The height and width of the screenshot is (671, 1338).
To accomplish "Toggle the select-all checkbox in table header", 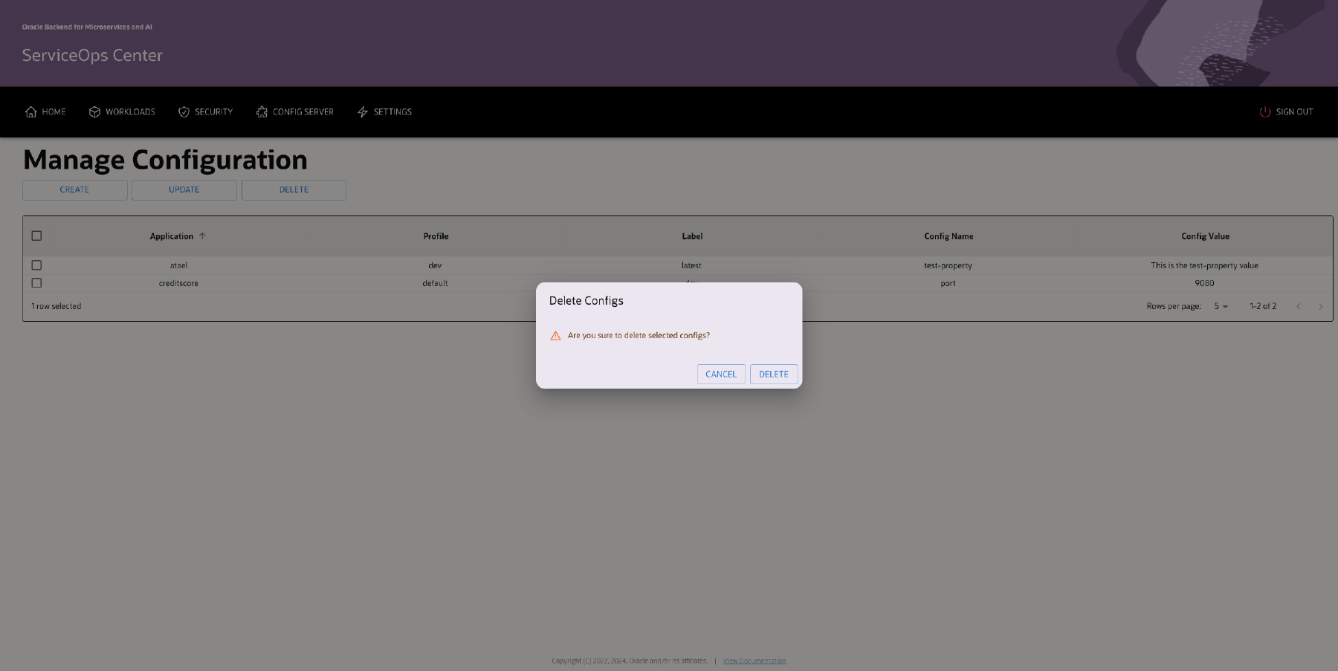I will point(36,236).
